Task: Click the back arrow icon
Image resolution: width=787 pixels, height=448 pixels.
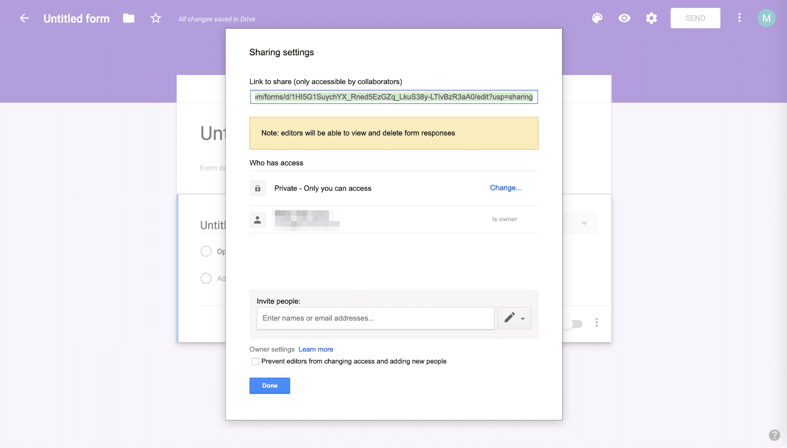Action: [x=23, y=18]
